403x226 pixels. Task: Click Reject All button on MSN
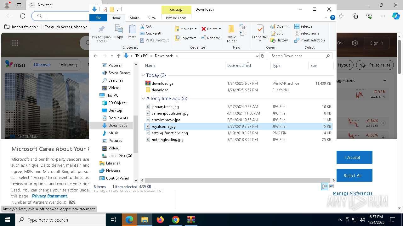click(x=352, y=175)
